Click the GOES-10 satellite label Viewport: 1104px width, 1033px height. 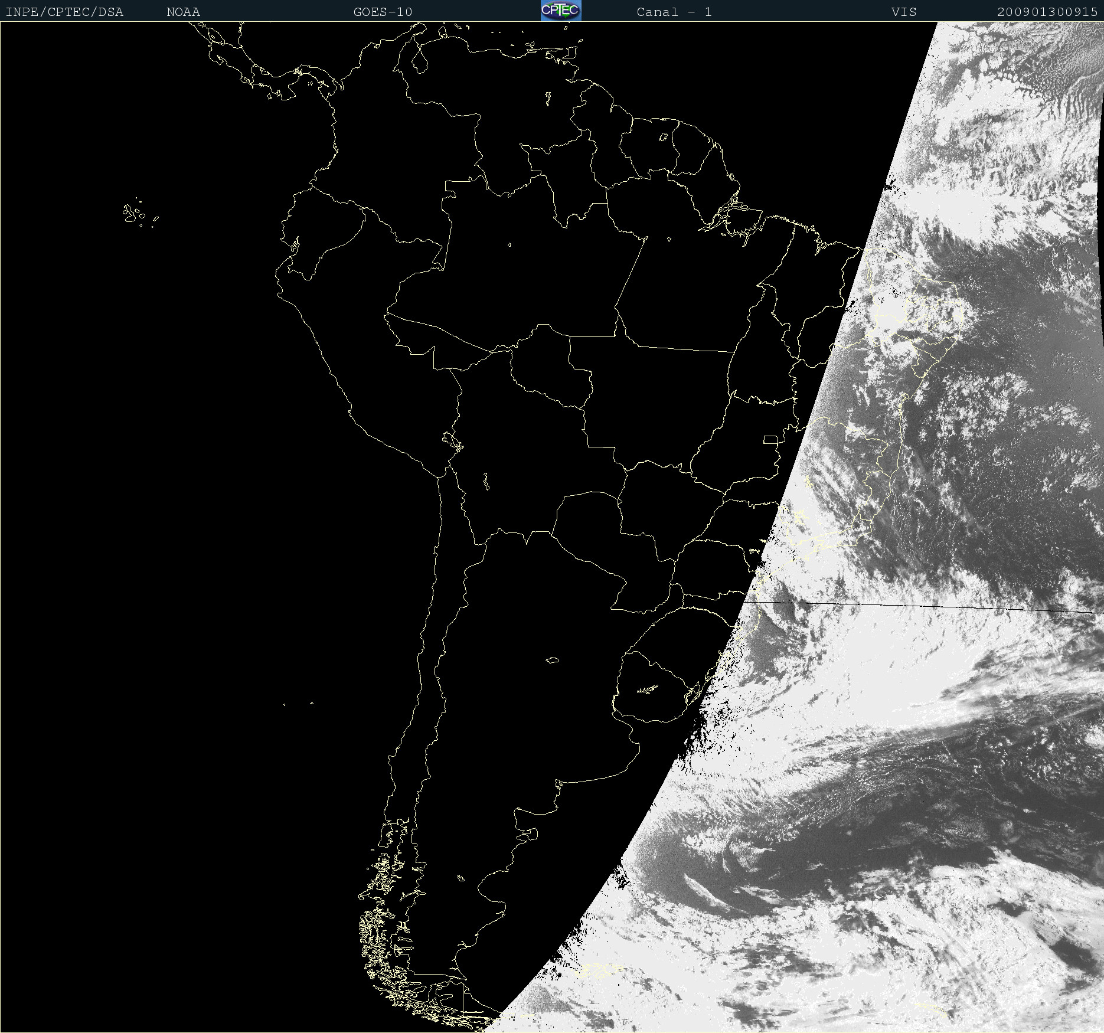pyautogui.click(x=383, y=12)
